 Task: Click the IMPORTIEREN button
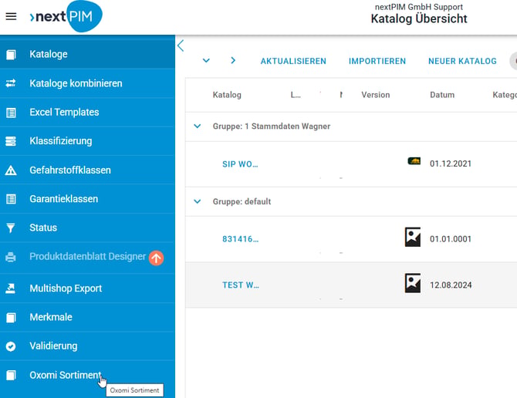tap(377, 61)
